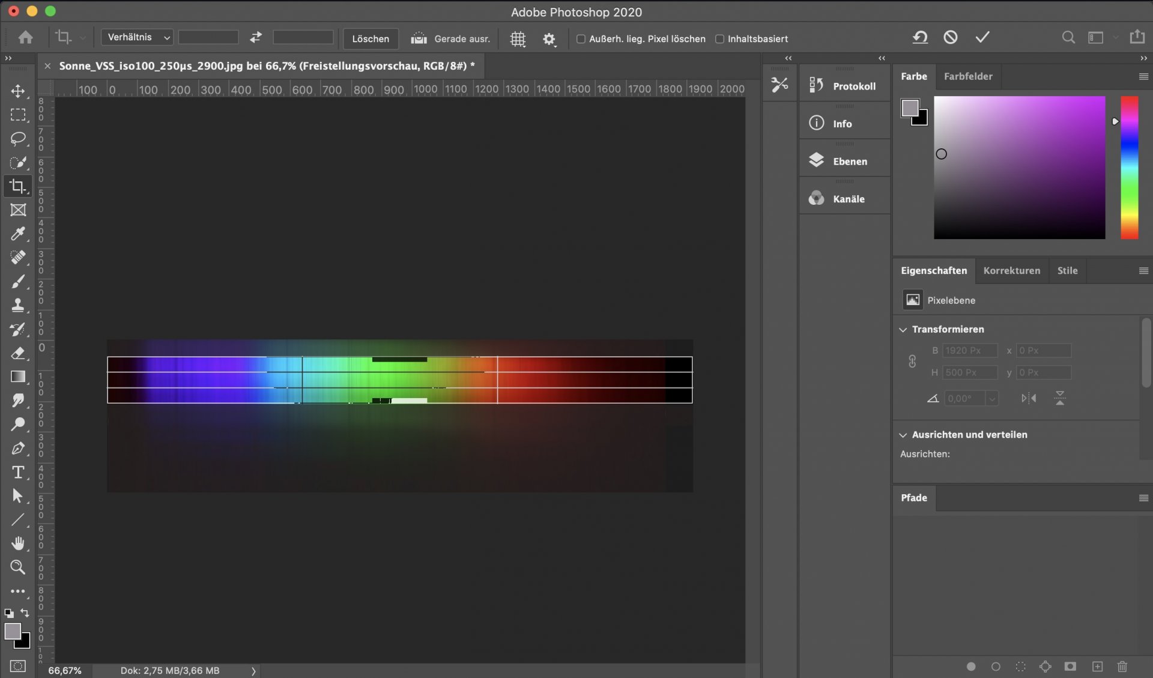Open the Info panel

[844, 124]
